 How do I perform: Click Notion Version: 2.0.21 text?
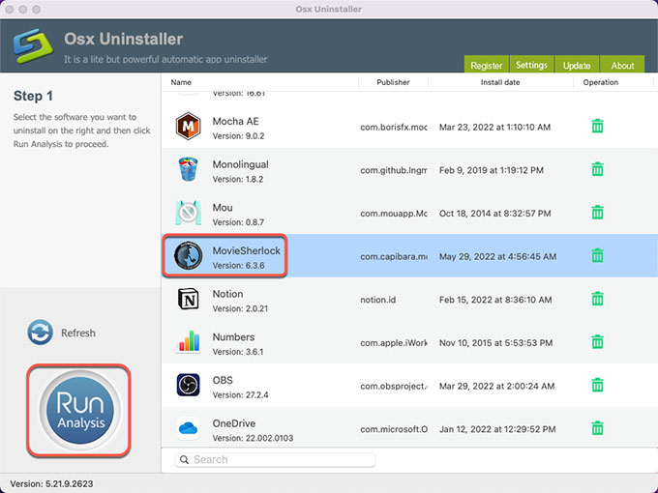pos(240,308)
